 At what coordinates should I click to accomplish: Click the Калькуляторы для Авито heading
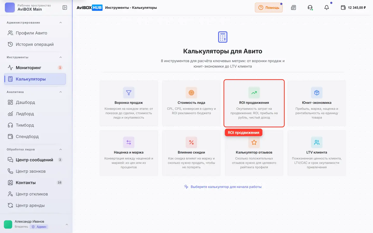click(x=223, y=51)
